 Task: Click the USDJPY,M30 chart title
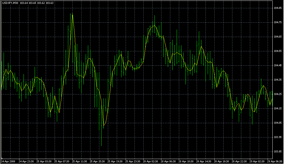[x=10, y=3]
